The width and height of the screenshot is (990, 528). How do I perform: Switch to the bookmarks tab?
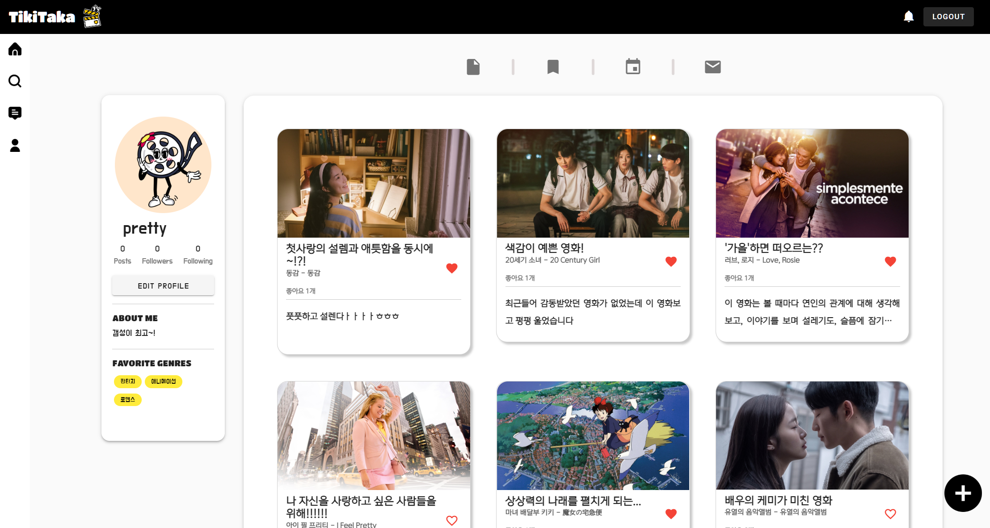[x=553, y=67]
